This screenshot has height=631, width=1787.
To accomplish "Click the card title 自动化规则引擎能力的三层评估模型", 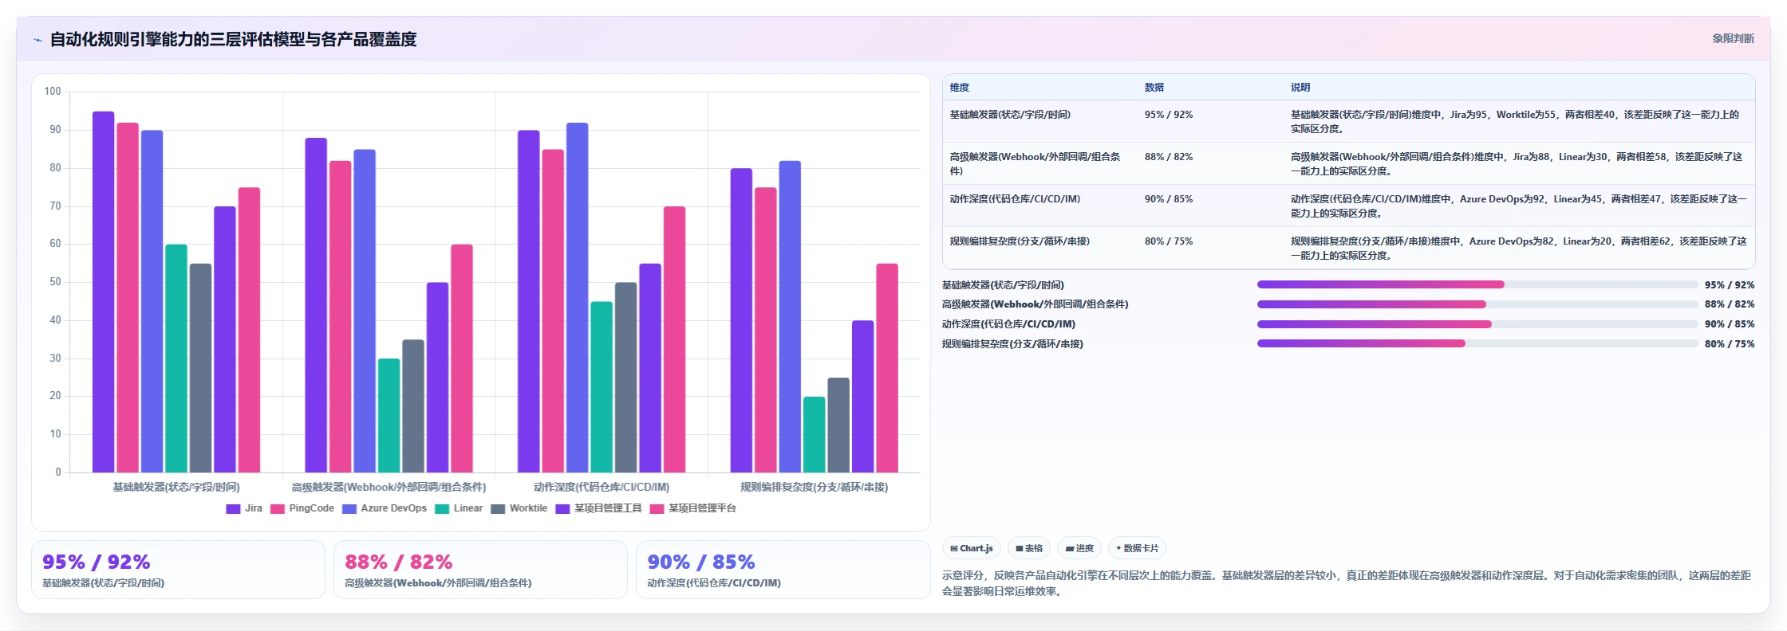I will click(233, 39).
